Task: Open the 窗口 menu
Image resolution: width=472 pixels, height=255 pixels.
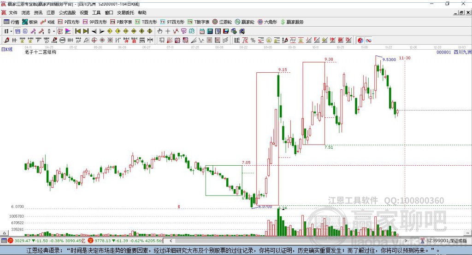Action: pos(109,12)
